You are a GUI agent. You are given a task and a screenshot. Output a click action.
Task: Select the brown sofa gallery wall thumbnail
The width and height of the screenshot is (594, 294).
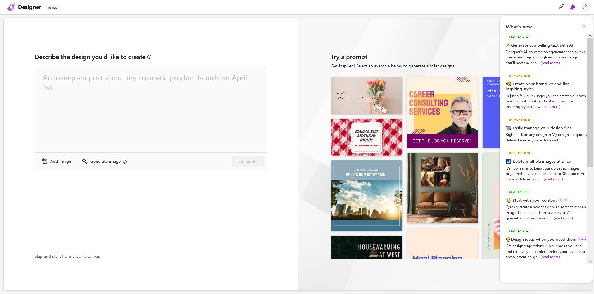442,188
